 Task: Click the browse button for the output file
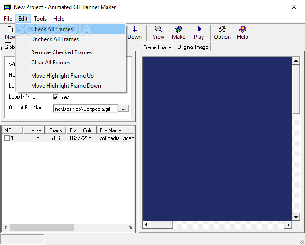tap(124, 109)
